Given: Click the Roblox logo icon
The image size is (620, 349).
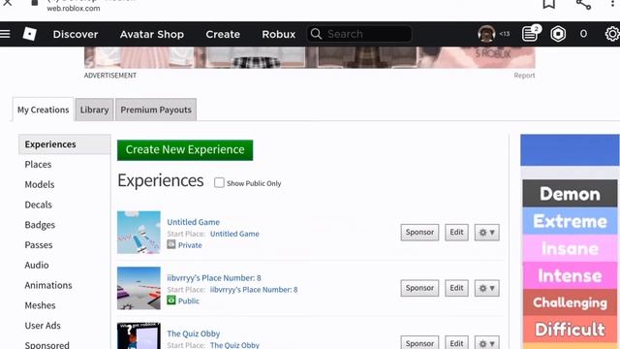Looking at the screenshot, I should point(30,34).
